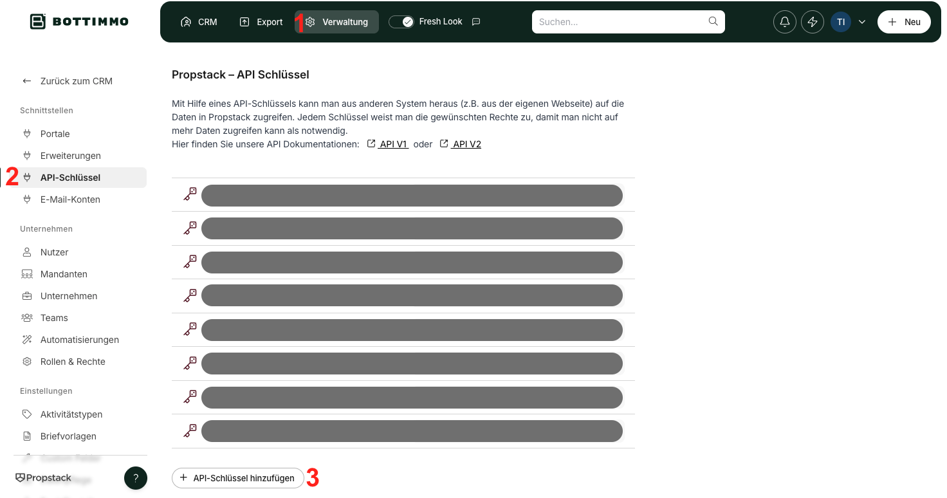
Task: Click the Bottimmo logo
Action: click(x=79, y=22)
